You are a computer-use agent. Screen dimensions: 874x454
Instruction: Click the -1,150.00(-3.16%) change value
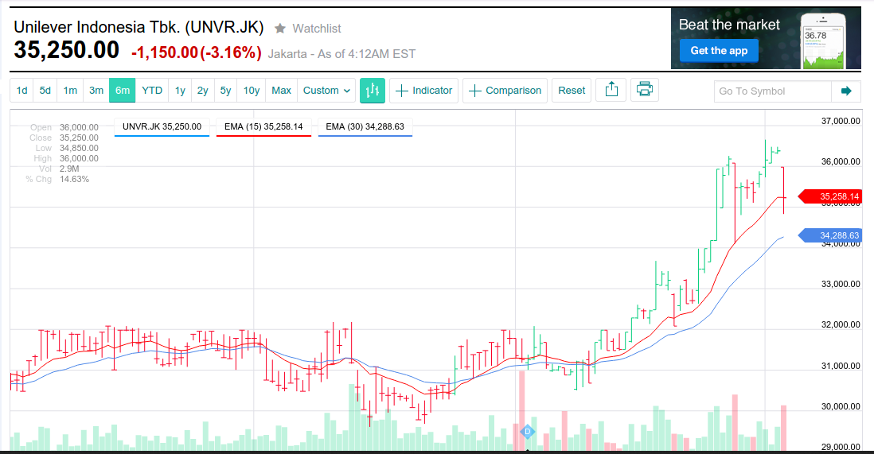pos(196,52)
